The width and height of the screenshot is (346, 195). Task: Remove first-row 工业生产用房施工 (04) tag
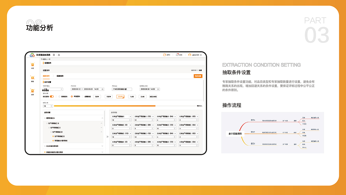pyautogui.click(x=175, y=116)
